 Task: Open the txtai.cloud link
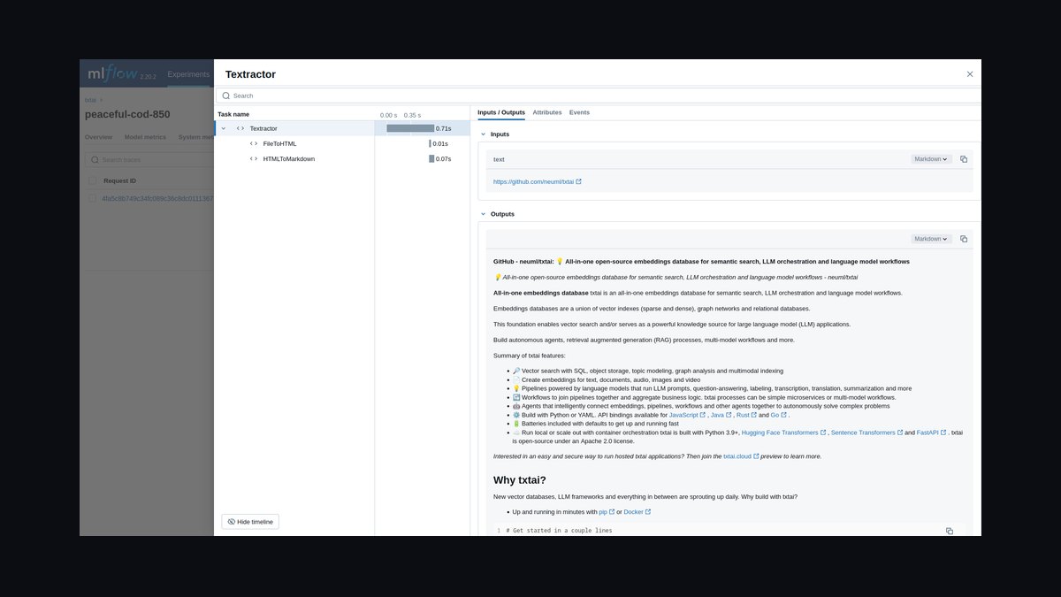[741, 456]
